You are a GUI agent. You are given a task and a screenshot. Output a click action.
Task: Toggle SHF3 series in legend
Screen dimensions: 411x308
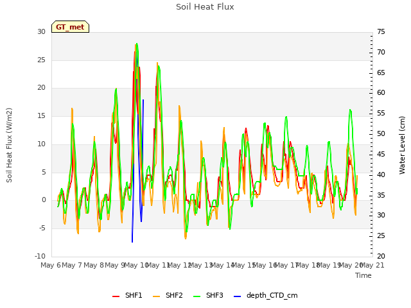coord(208,295)
